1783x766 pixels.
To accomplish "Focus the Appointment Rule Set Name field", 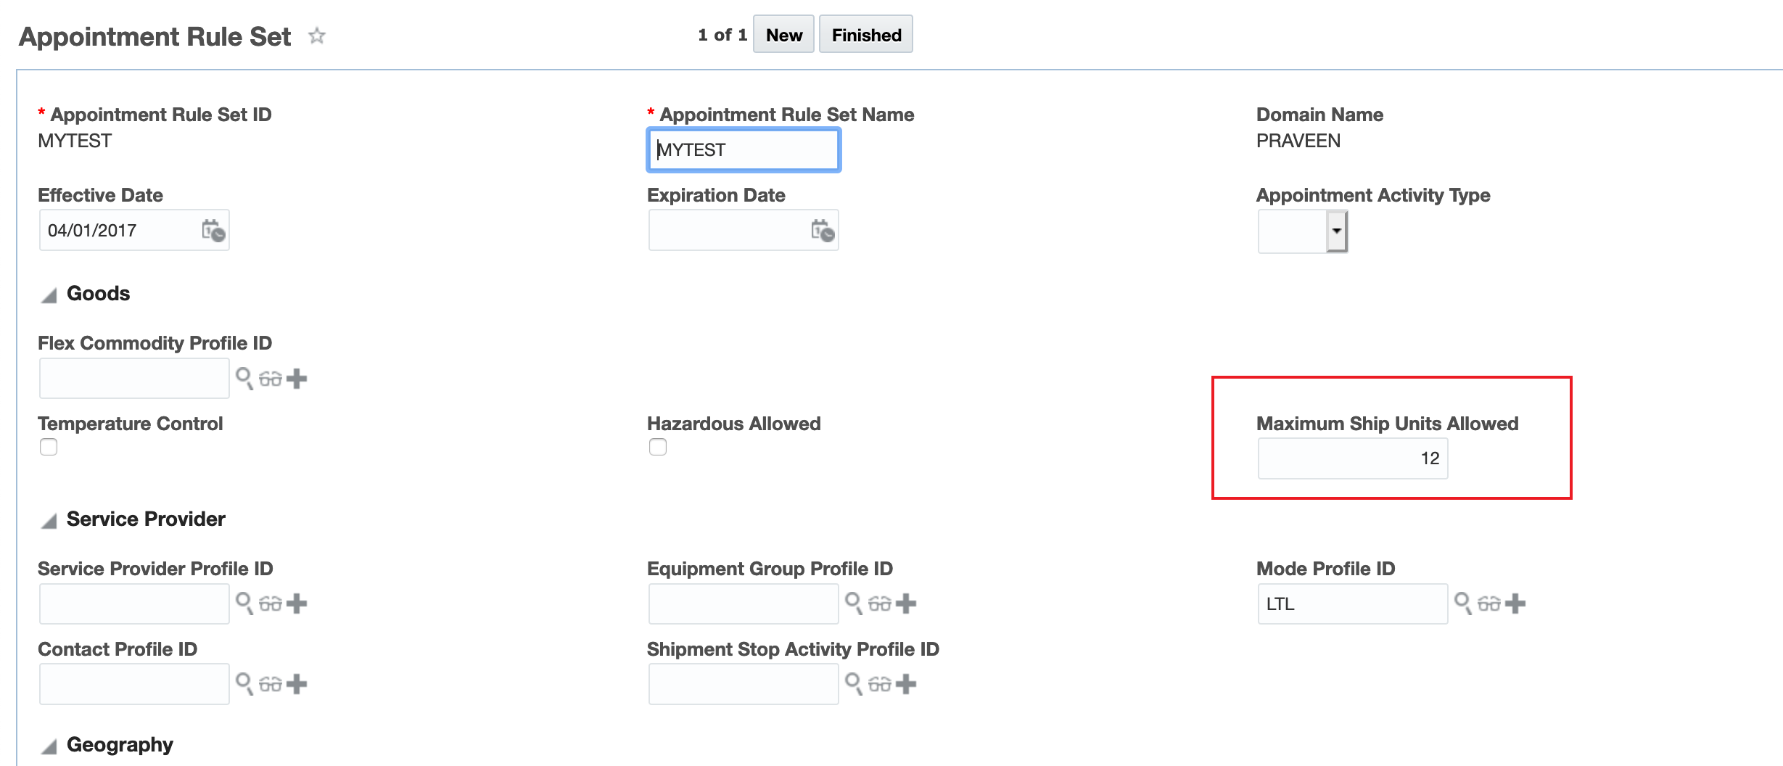I will point(744,150).
